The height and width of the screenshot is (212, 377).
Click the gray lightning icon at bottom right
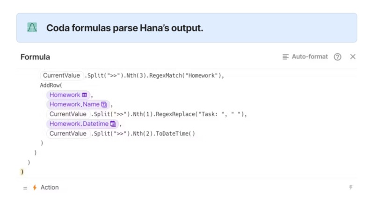(351, 187)
